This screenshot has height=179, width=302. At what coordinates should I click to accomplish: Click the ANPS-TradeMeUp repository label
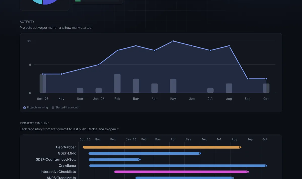click(x=61, y=177)
